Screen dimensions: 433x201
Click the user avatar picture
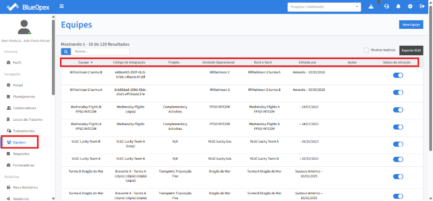[x=25, y=27]
